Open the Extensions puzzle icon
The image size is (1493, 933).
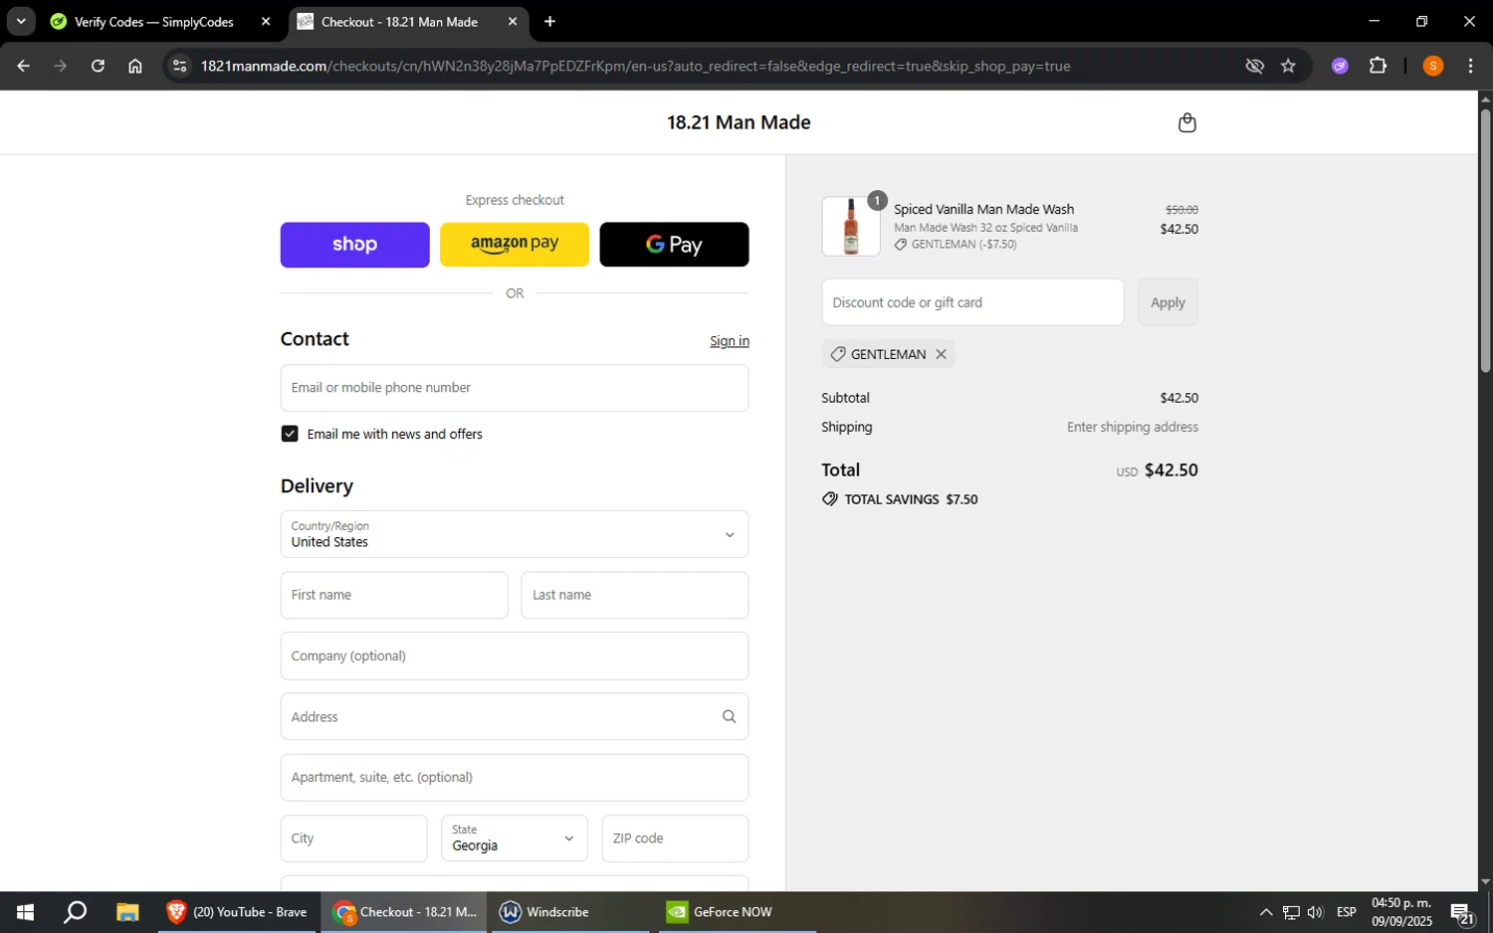[1378, 66]
